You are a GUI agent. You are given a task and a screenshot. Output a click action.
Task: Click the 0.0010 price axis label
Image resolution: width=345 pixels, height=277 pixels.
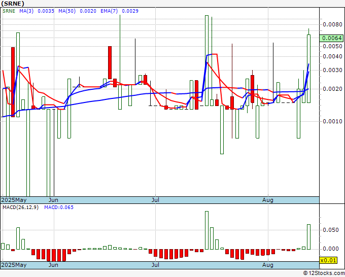[x=332, y=121]
